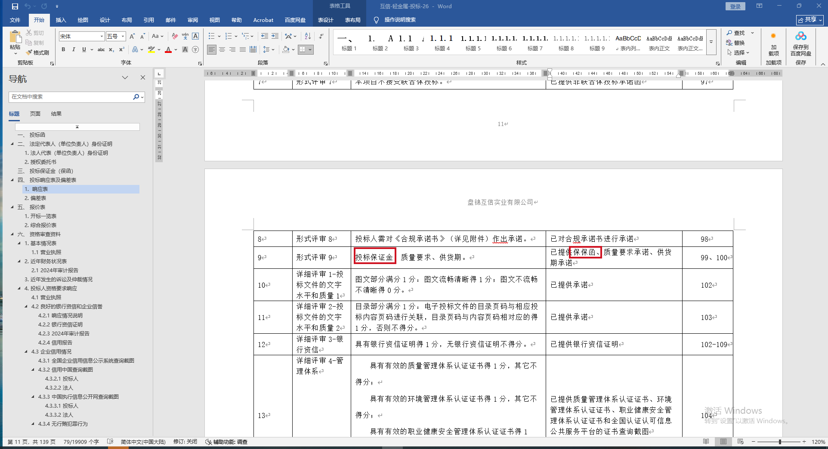Apply the yellow text highlight color
The width and height of the screenshot is (828, 449).
point(151,49)
